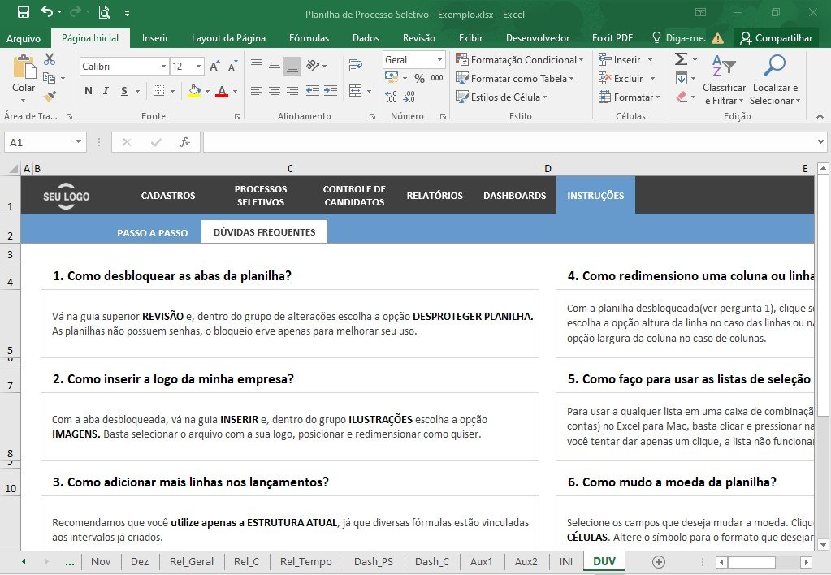Select the Rel_Geral sheet tab
The image size is (831, 575).
192,562
